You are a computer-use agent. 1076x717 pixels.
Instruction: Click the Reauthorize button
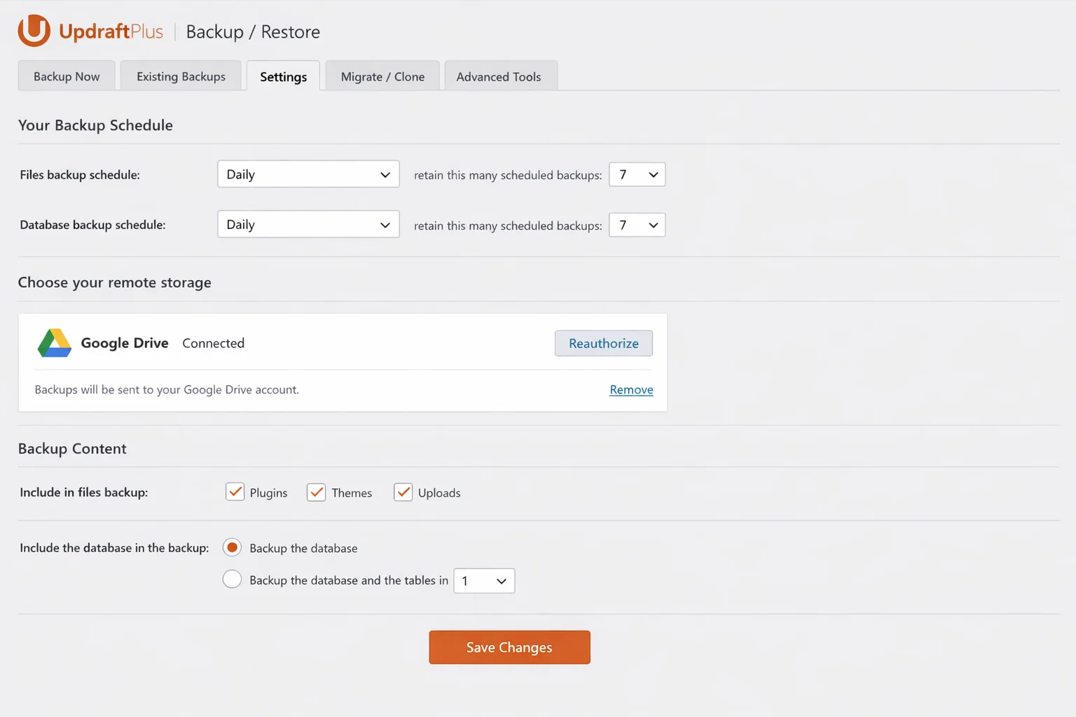(x=603, y=343)
